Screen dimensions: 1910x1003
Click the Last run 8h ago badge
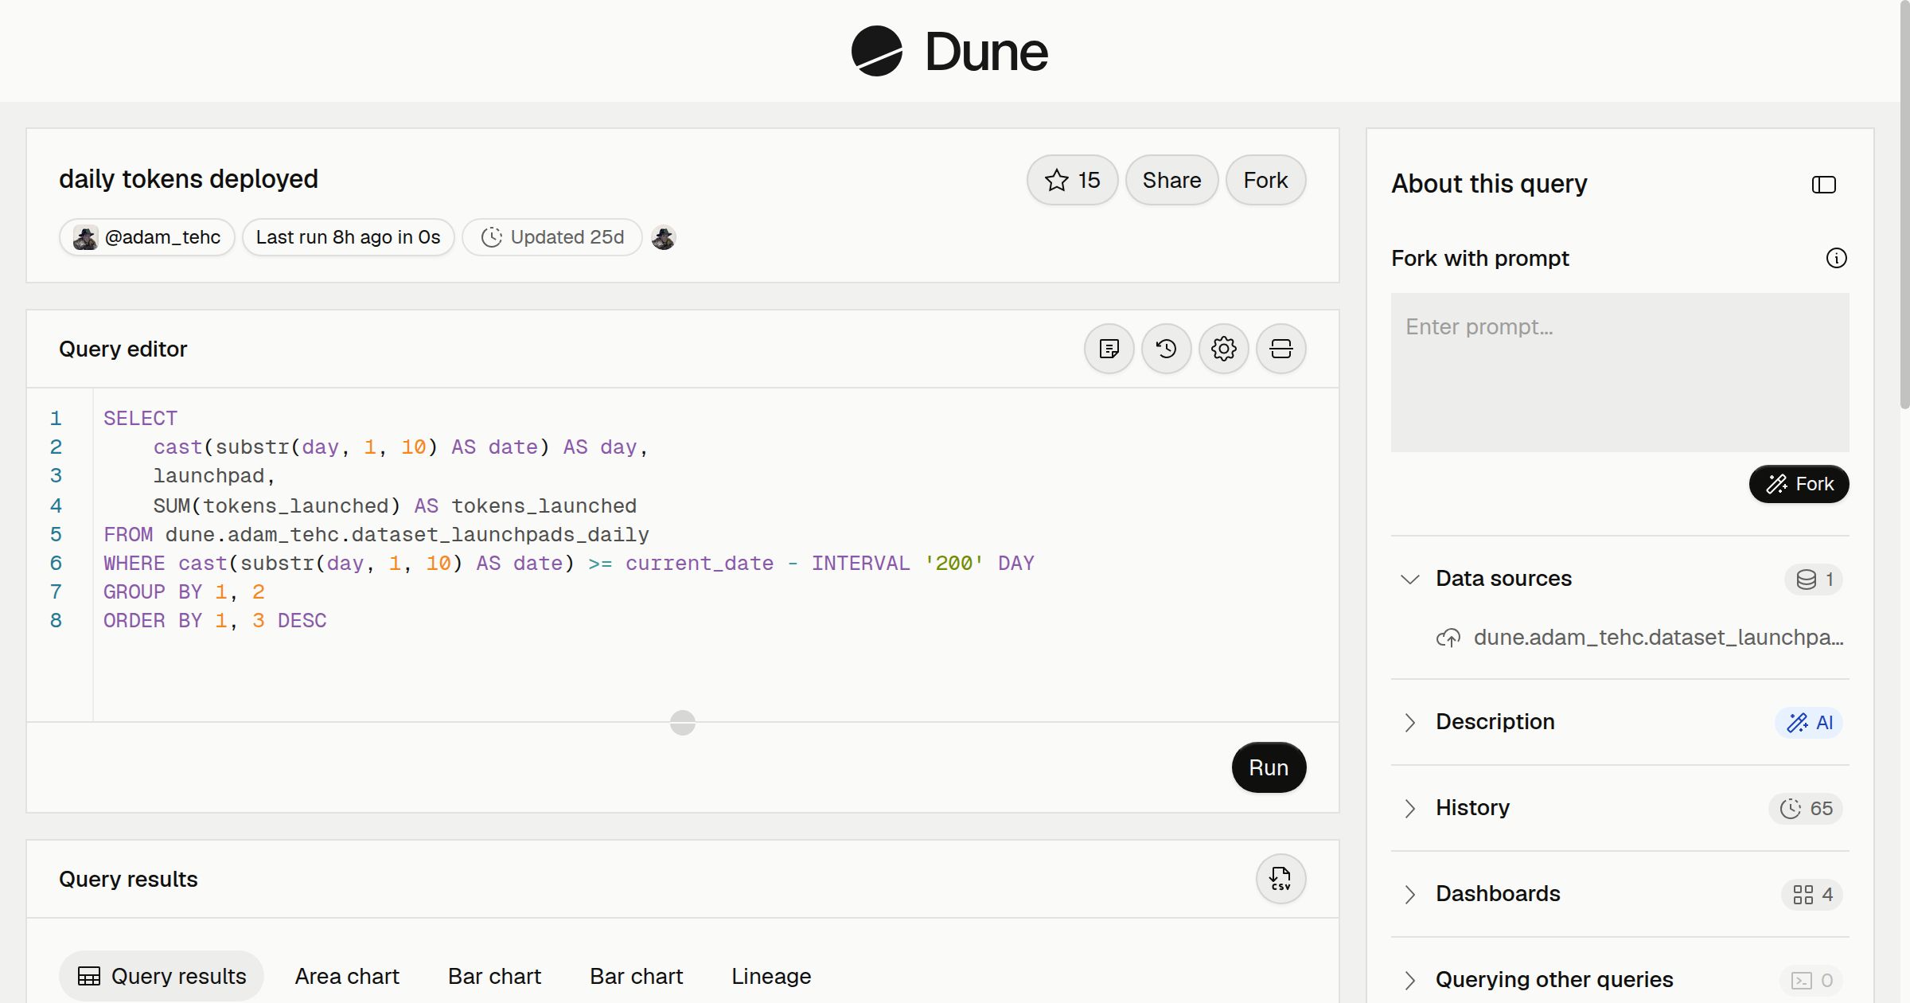click(x=348, y=237)
